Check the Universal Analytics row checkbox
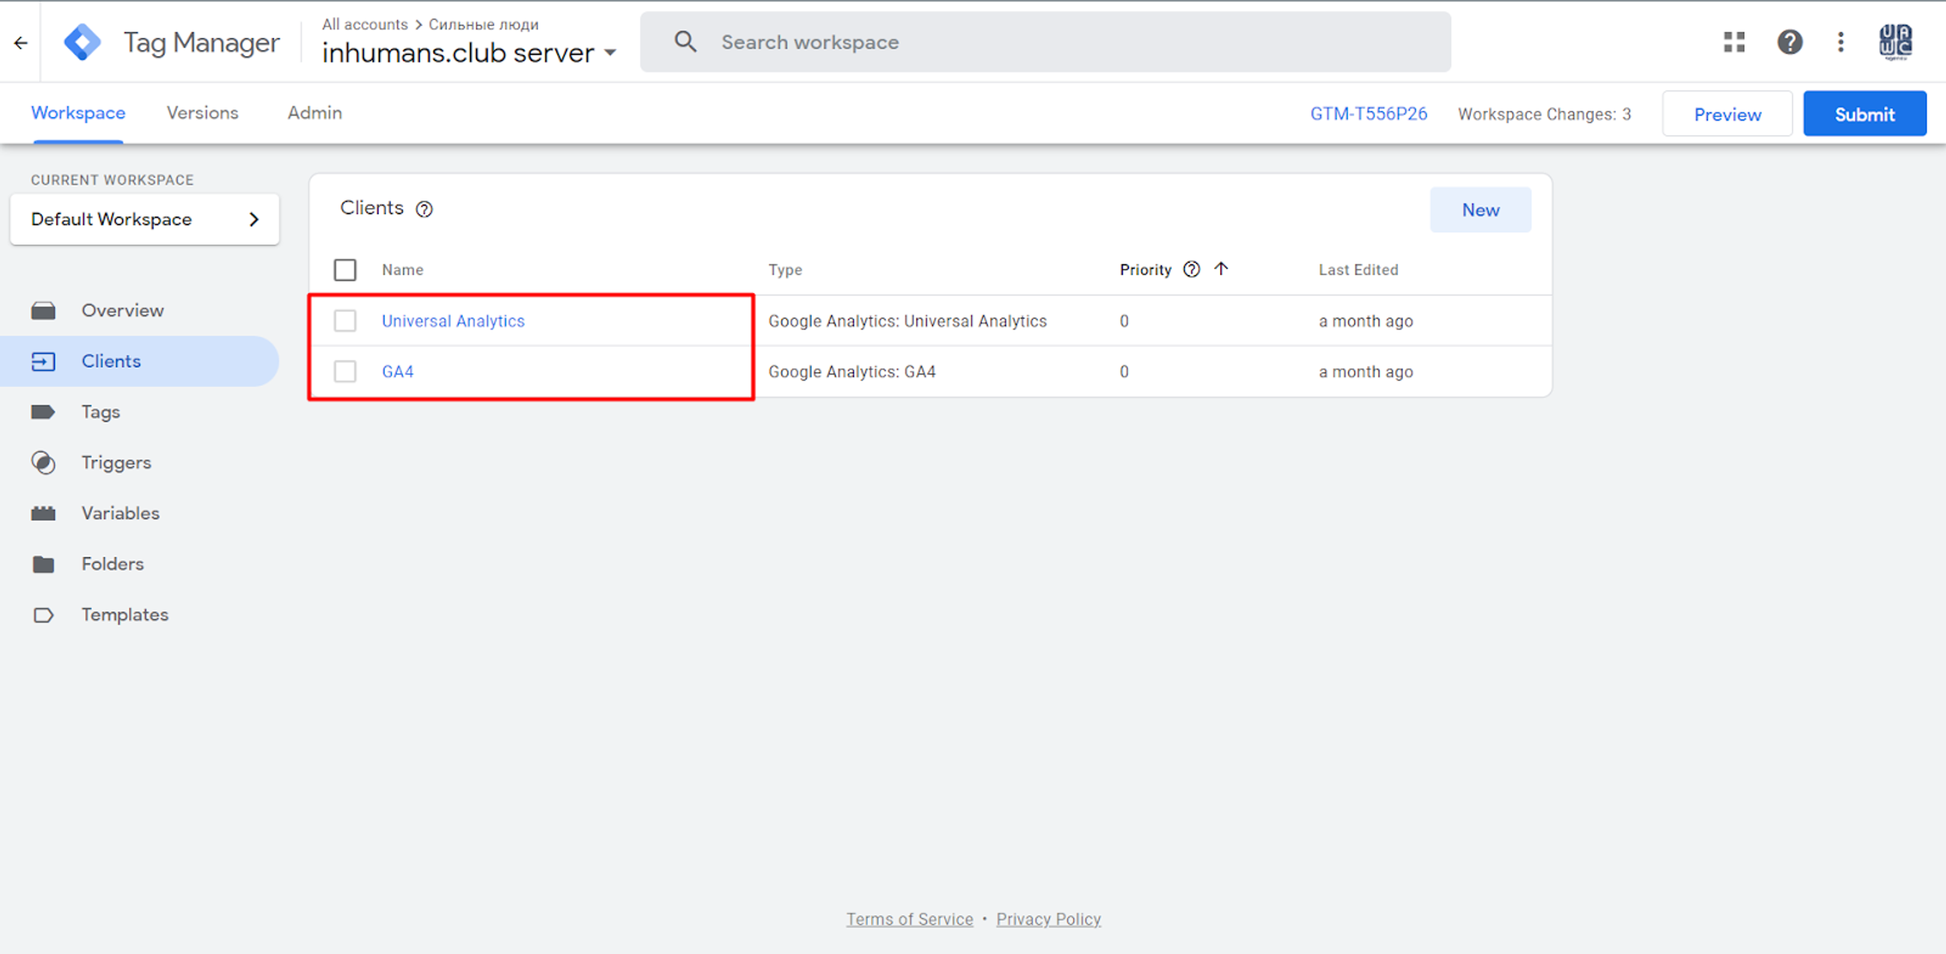 point(345,321)
